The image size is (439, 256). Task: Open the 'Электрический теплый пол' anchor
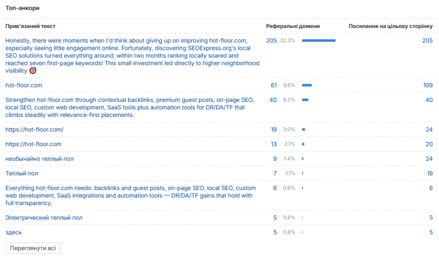pos(44,218)
